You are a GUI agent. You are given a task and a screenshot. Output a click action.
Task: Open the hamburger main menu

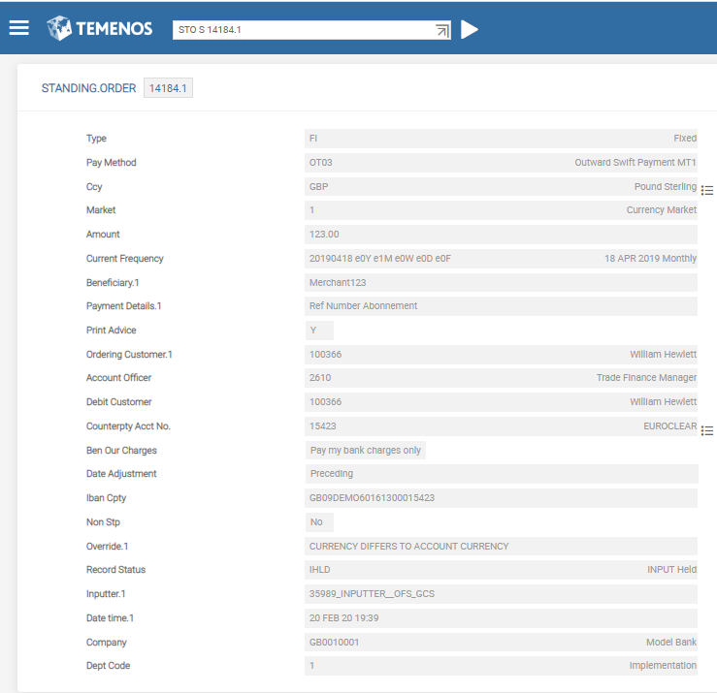(19, 28)
